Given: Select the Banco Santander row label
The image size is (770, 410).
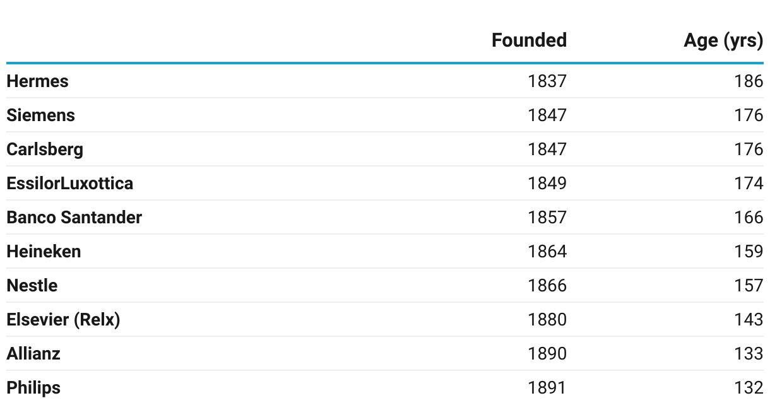Looking at the screenshot, I should click(x=74, y=218).
